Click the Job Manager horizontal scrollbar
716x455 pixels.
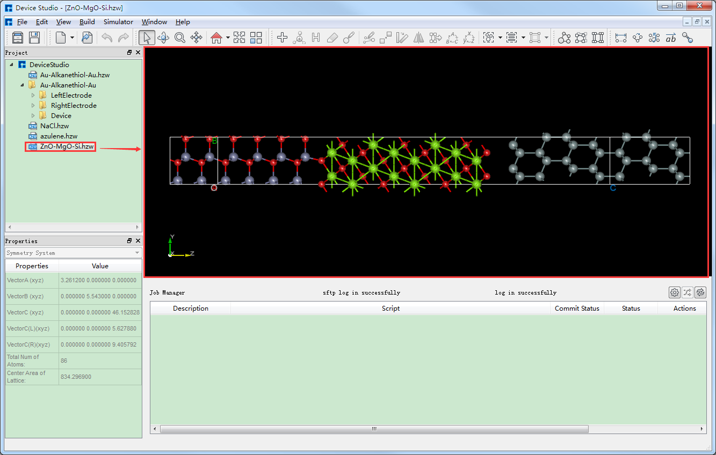point(374,429)
